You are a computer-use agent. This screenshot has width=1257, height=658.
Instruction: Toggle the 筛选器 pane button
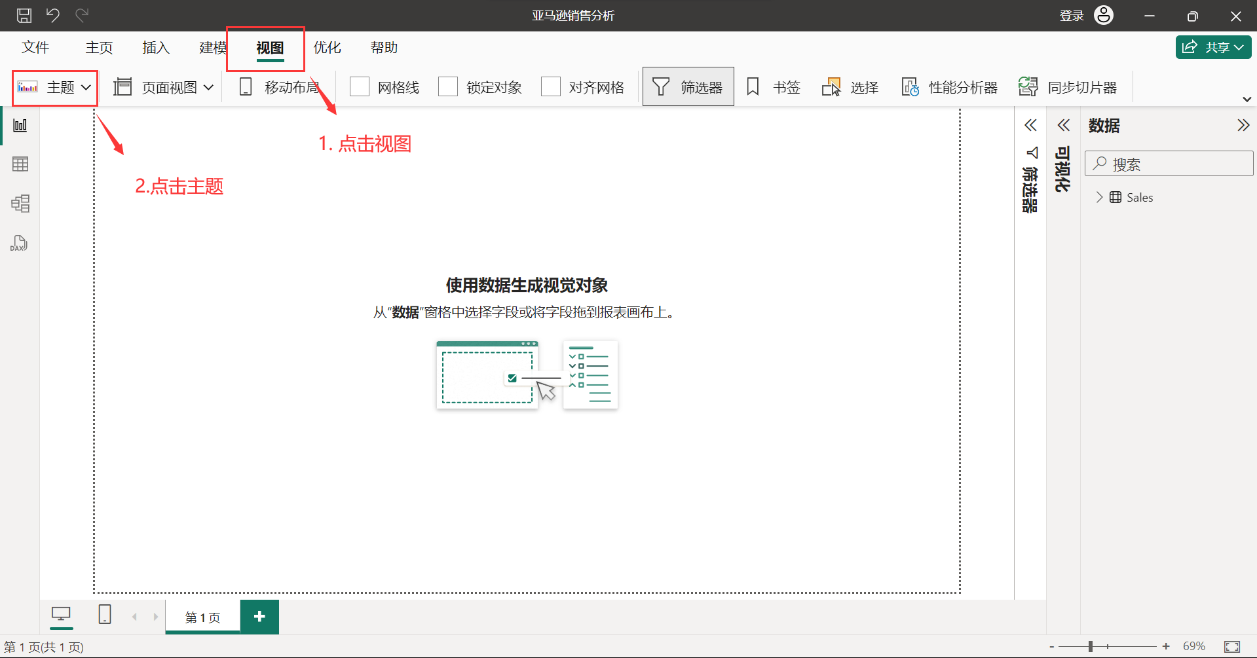point(688,86)
